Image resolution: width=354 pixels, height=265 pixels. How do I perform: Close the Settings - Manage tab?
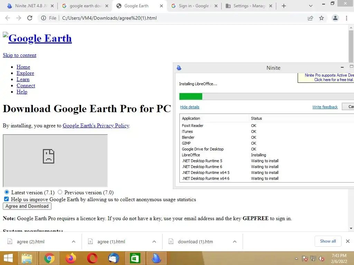coord(271,6)
